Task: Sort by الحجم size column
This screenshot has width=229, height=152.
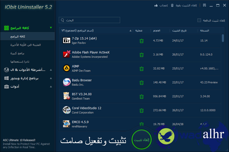Action: pos(156,31)
